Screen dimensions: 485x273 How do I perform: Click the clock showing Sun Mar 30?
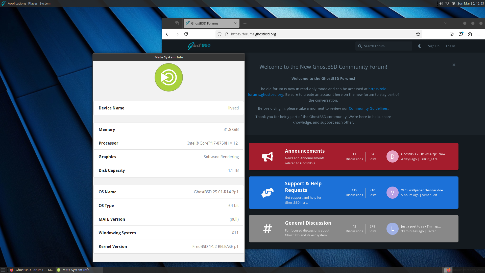click(x=471, y=4)
